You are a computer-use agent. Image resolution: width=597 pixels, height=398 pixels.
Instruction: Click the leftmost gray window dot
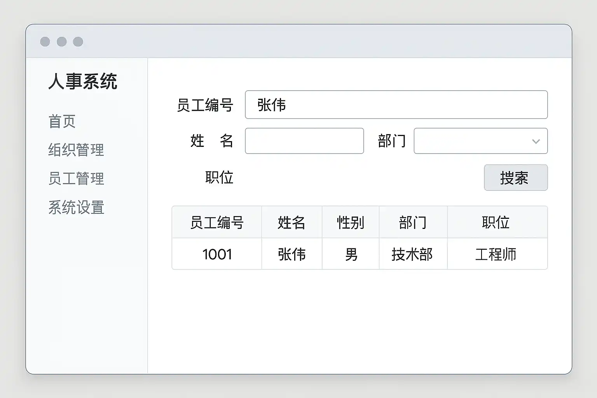pos(45,42)
